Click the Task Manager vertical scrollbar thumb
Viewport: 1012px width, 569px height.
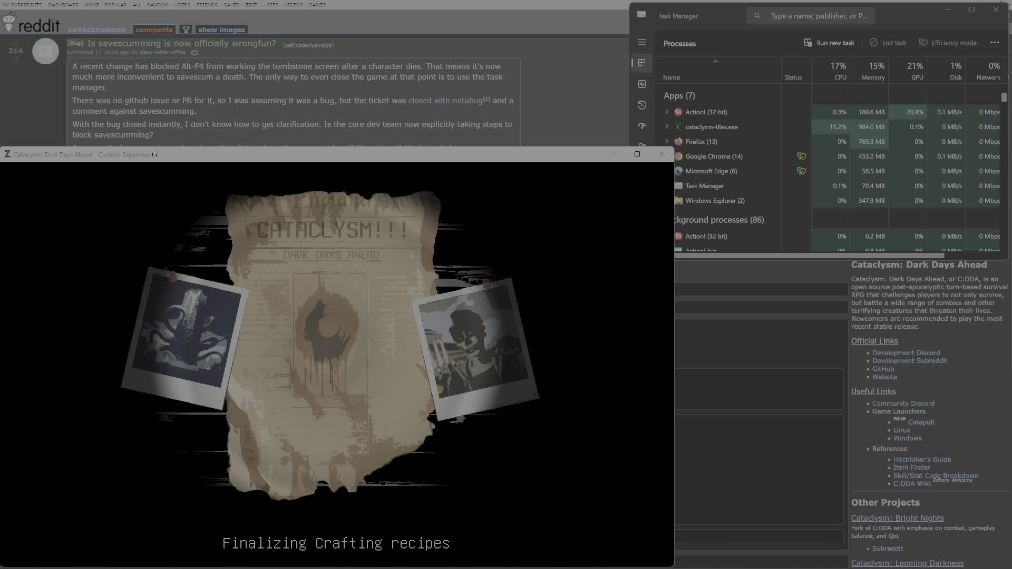pos(1004,97)
